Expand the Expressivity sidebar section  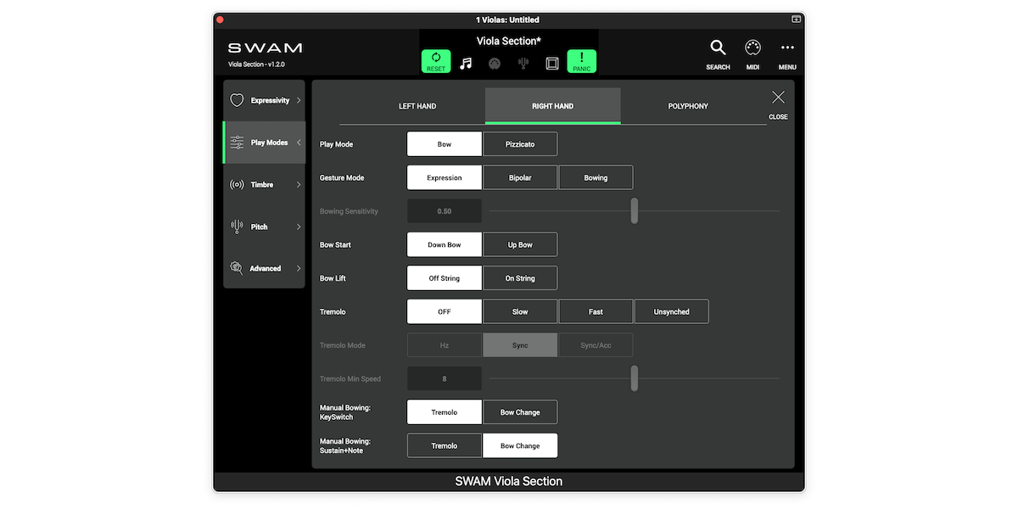[x=264, y=100]
